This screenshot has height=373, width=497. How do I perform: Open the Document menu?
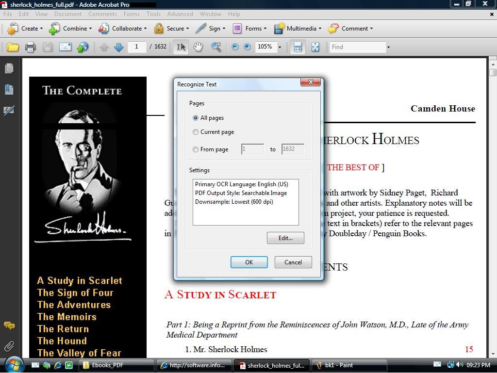point(68,14)
